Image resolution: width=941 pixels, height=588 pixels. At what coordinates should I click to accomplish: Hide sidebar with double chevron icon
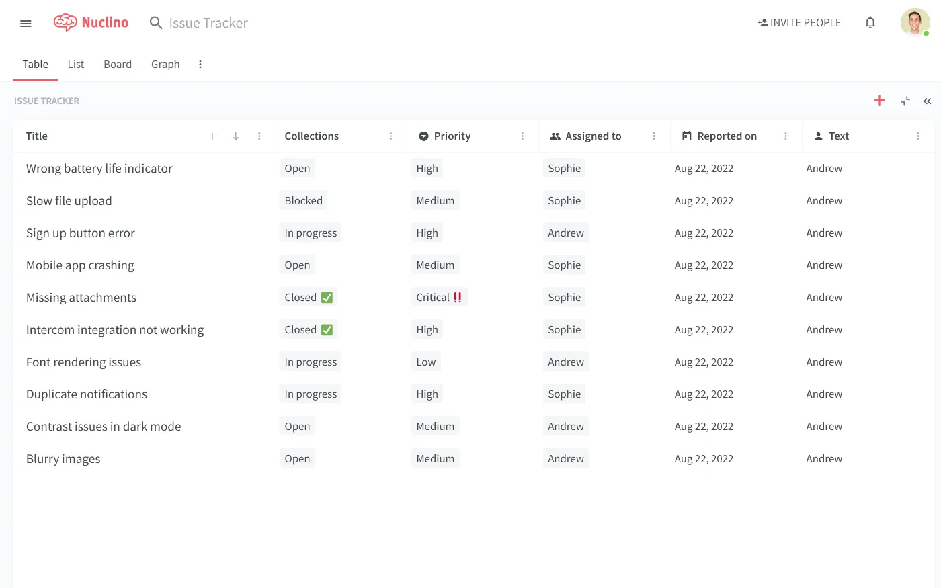[927, 101]
